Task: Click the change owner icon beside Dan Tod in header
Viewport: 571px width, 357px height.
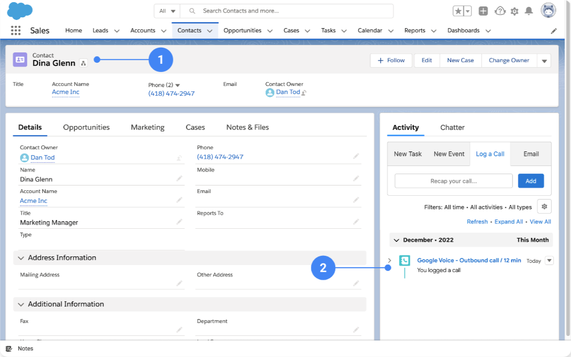Action: click(x=304, y=92)
